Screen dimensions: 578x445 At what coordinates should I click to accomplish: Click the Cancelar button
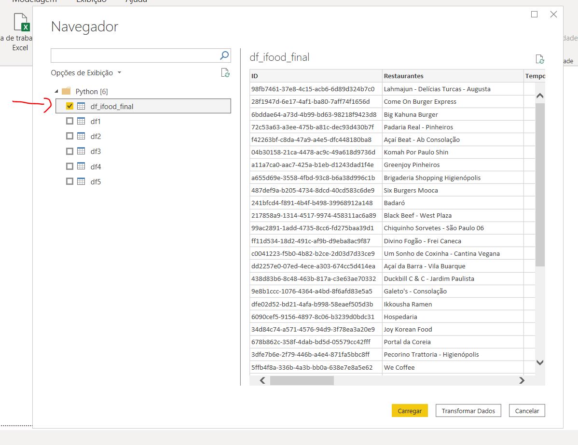coord(527,411)
